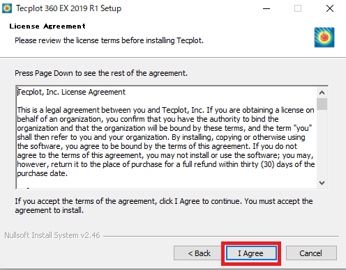Screen dimensions: 346x270
Task: Click the Tecplot icon in the title bar
Action: point(7,8)
